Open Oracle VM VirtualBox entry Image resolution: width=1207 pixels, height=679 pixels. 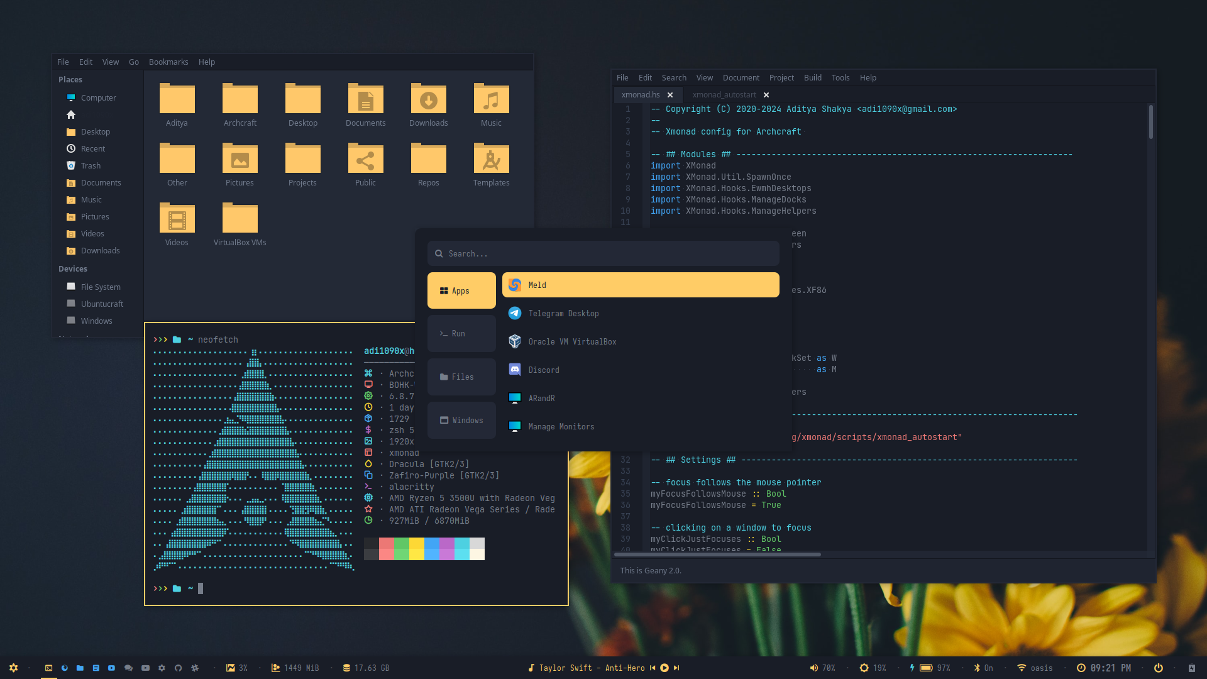coord(571,341)
